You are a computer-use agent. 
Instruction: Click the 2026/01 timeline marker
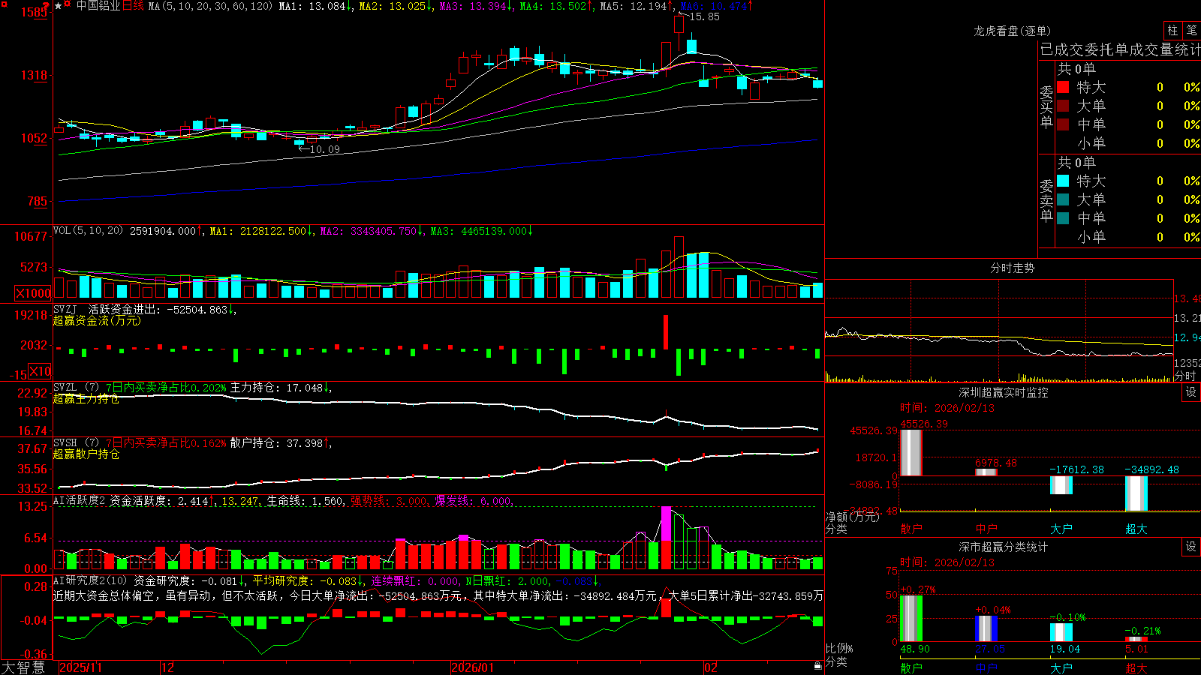pyautogui.click(x=473, y=667)
